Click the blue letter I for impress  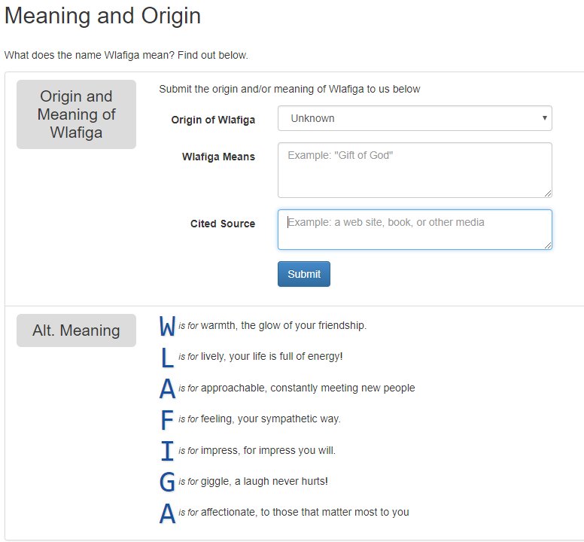coord(167,451)
